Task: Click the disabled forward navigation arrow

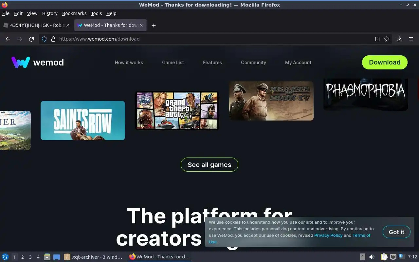Action: point(20,39)
